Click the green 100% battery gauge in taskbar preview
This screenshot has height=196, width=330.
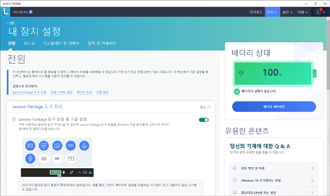pyautogui.click(x=55, y=172)
